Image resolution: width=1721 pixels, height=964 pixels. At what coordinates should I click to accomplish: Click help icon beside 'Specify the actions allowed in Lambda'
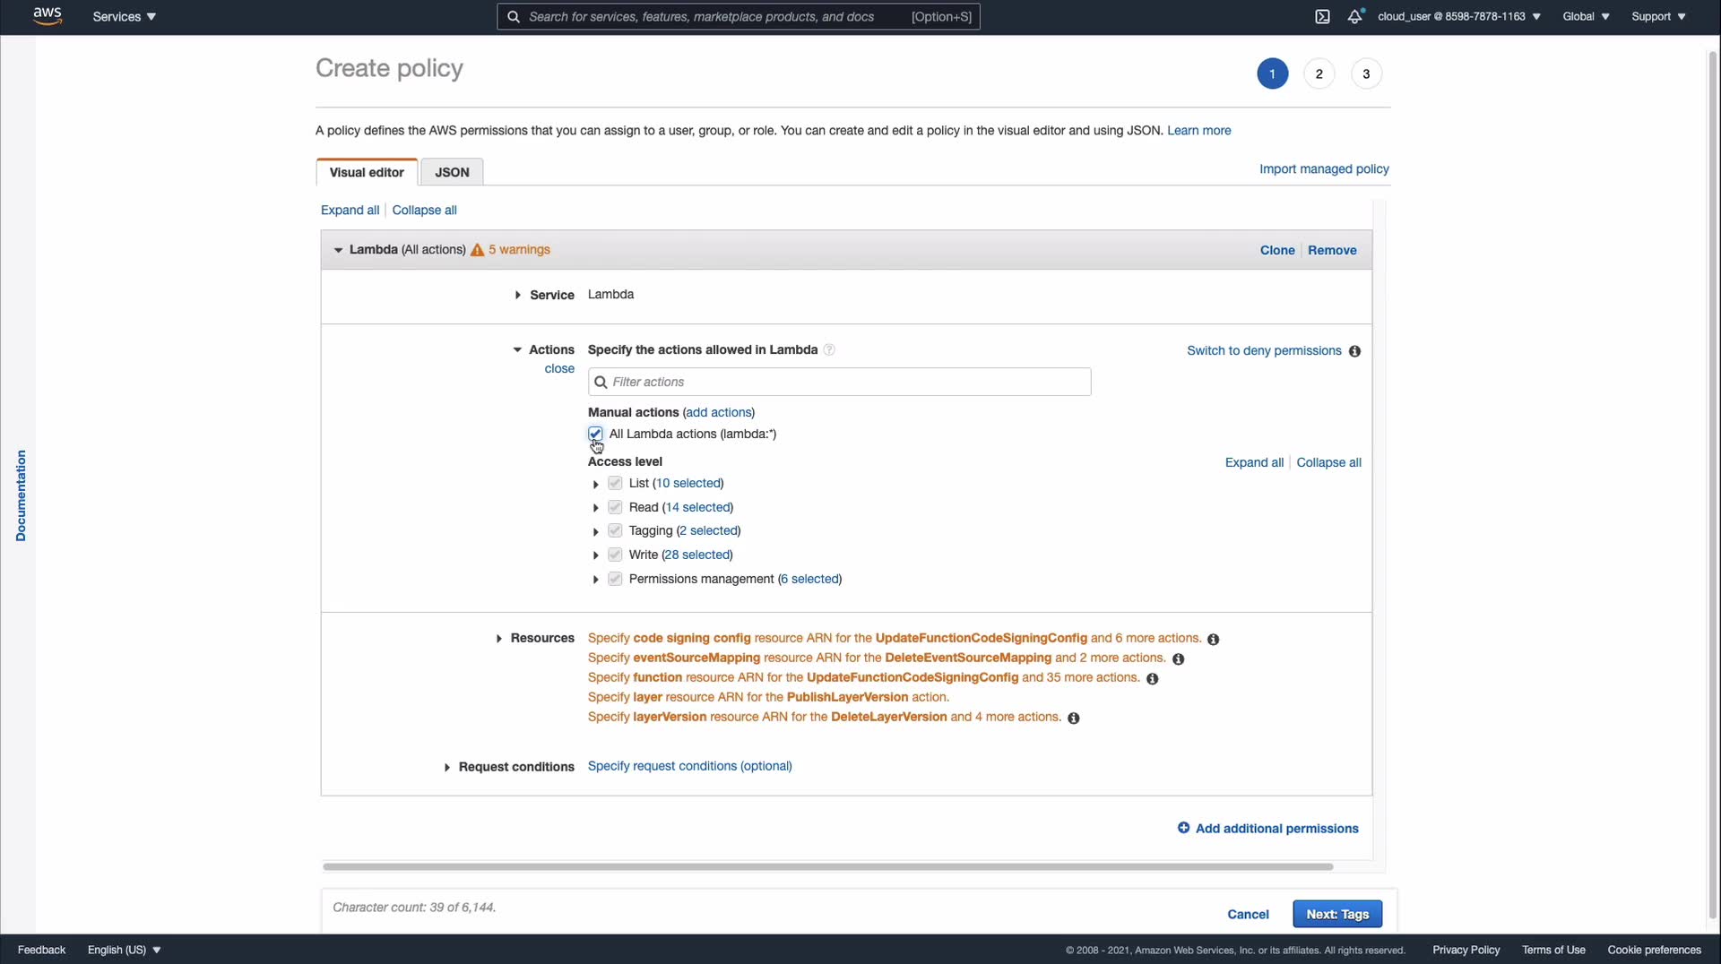[x=829, y=350]
